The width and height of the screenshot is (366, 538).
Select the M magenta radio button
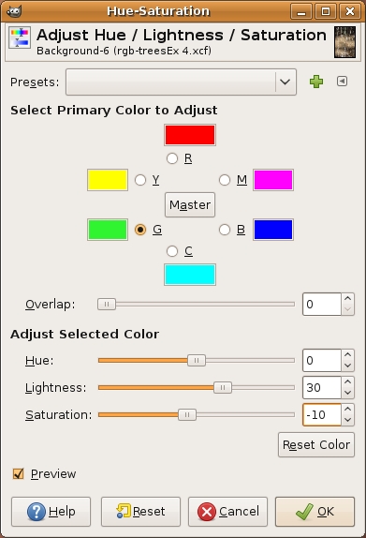pyautogui.click(x=225, y=180)
